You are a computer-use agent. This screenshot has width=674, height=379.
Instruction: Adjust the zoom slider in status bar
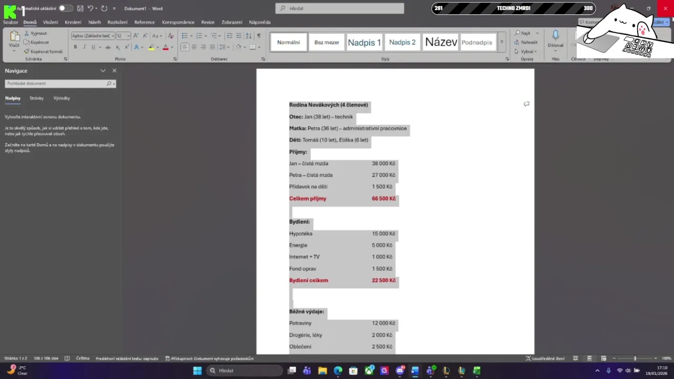tap(635, 358)
